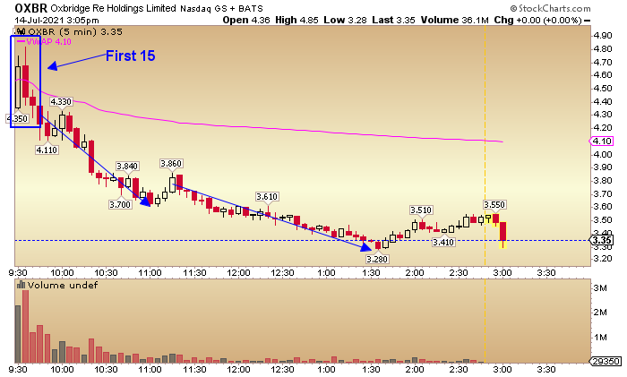Click the 3.510 peak price label
The image size is (627, 377).
pyautogui.click(x=421, y=210)
